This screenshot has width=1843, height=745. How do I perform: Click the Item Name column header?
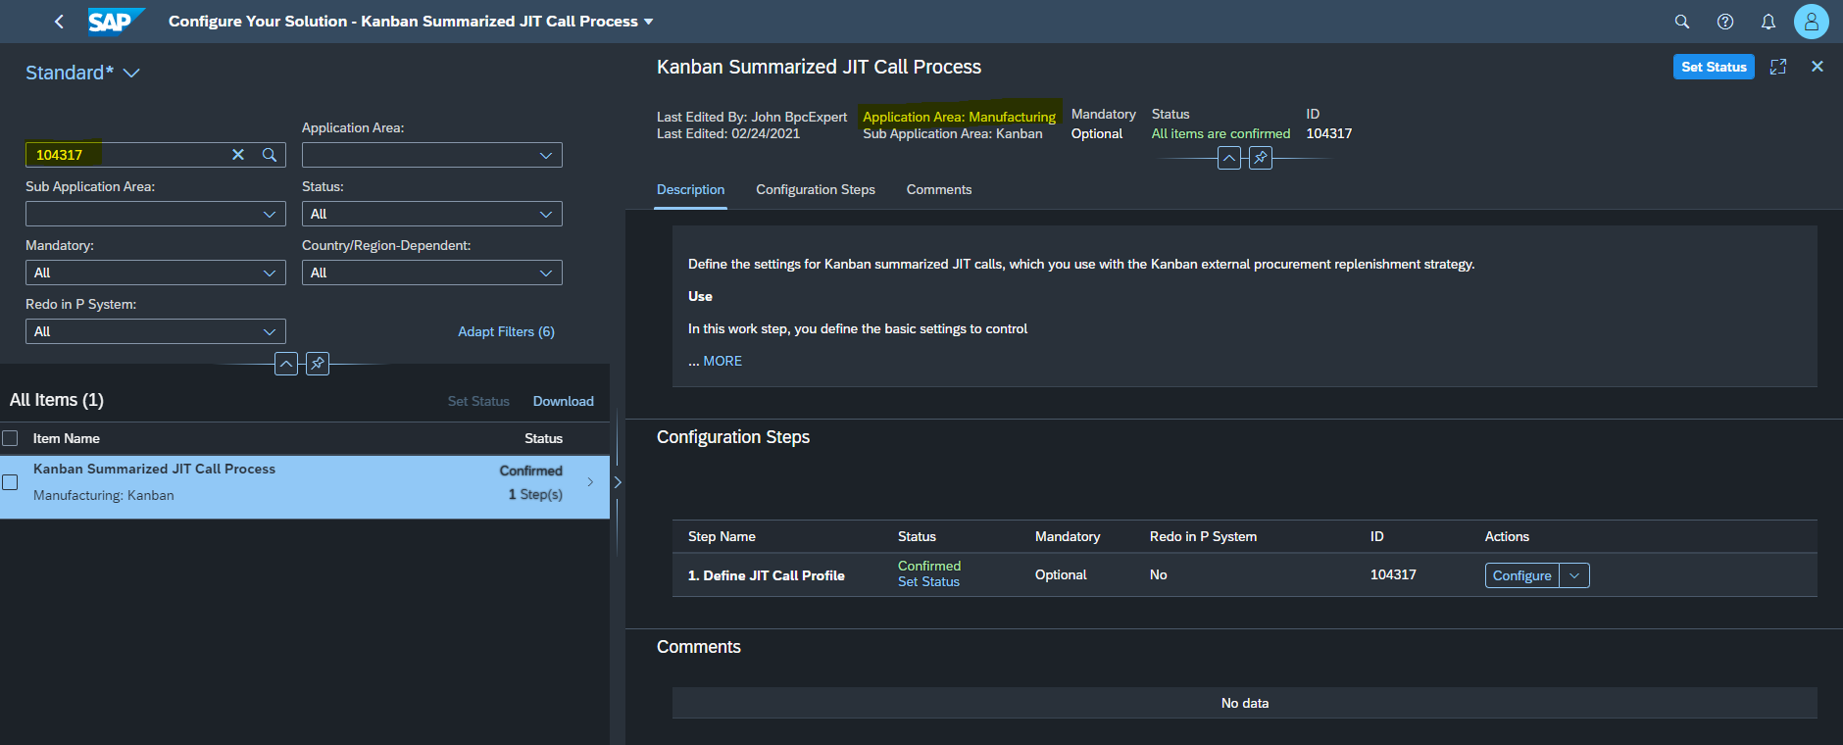tap(67, 438)
